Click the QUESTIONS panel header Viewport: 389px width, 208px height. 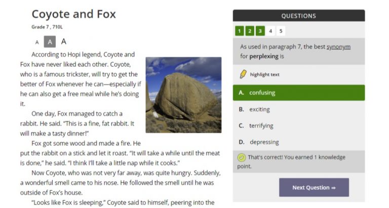click(298, 16)
